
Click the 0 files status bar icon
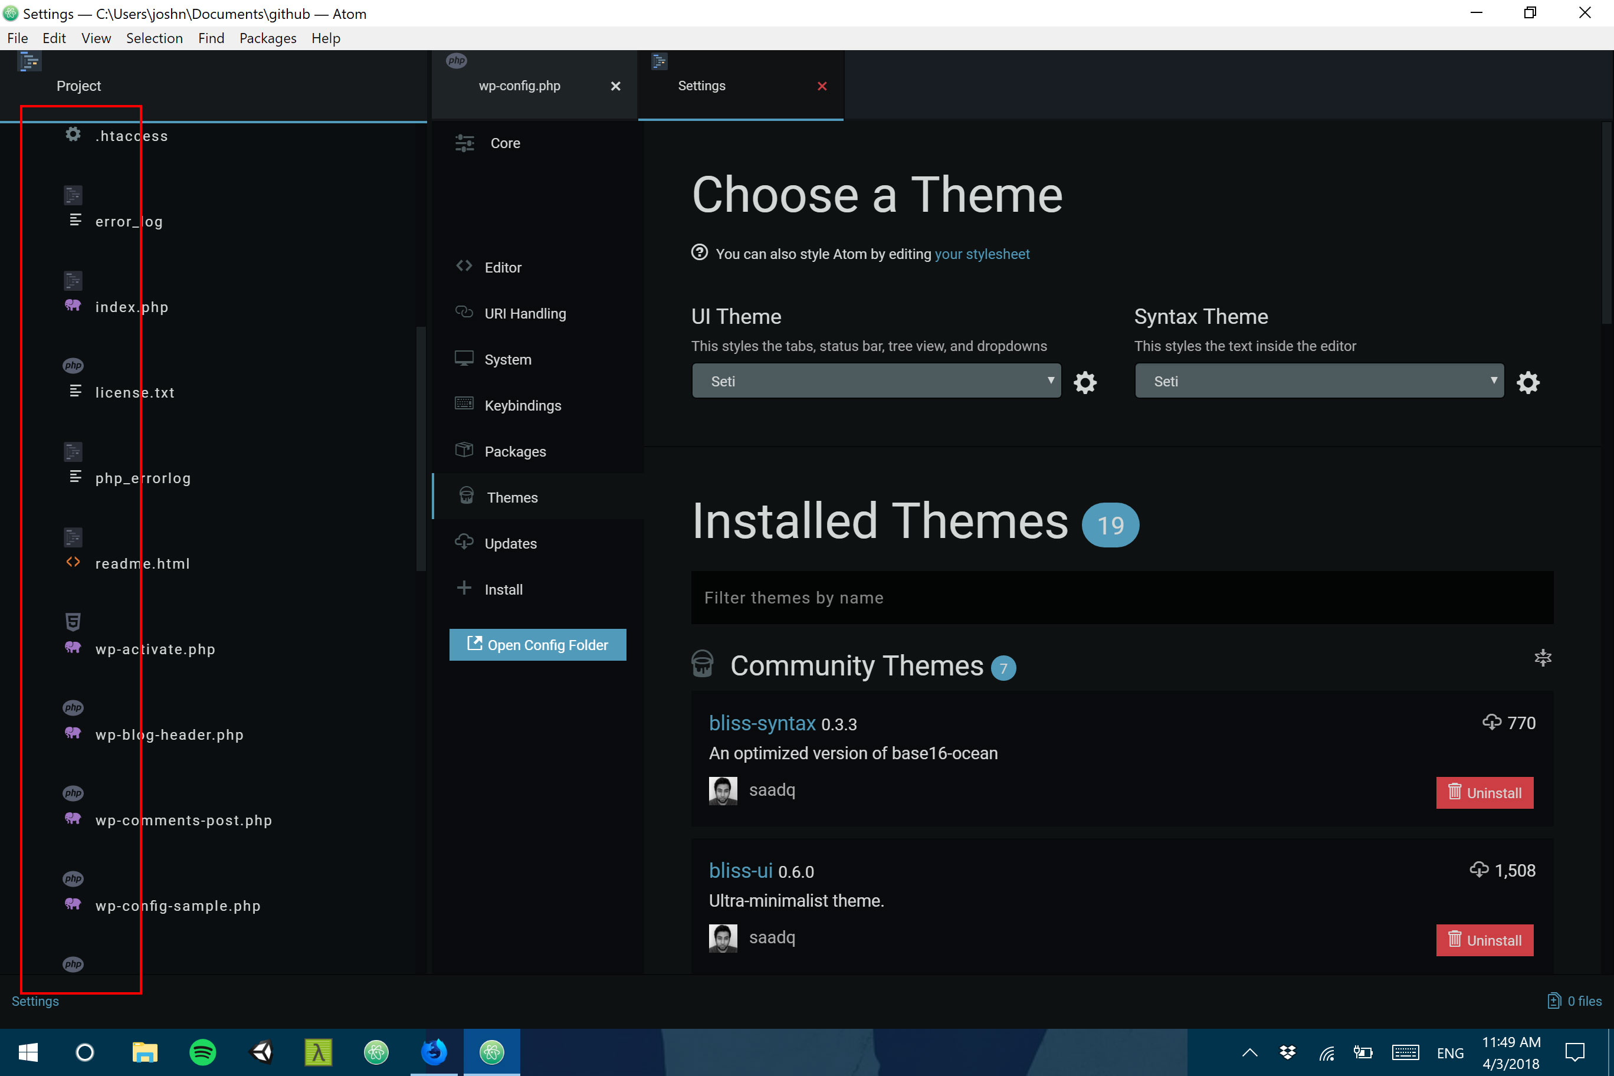1554,1001
